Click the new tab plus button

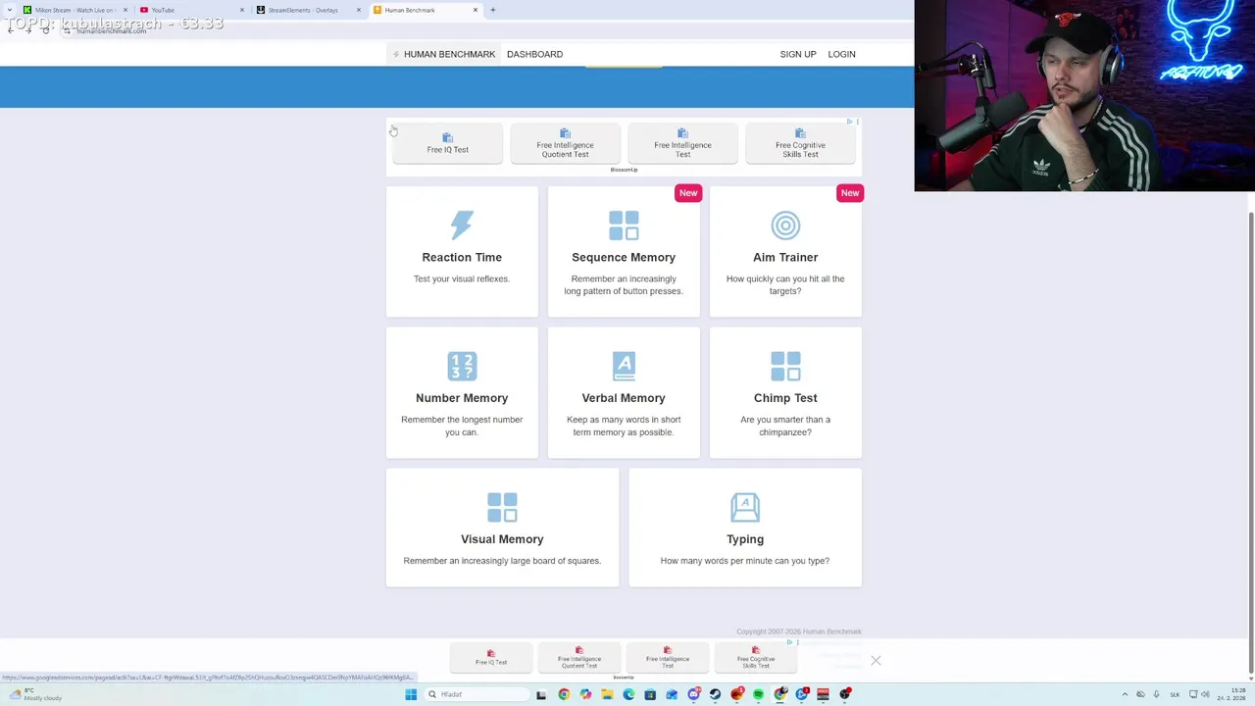pyautogui.click(x=492, y=10)
